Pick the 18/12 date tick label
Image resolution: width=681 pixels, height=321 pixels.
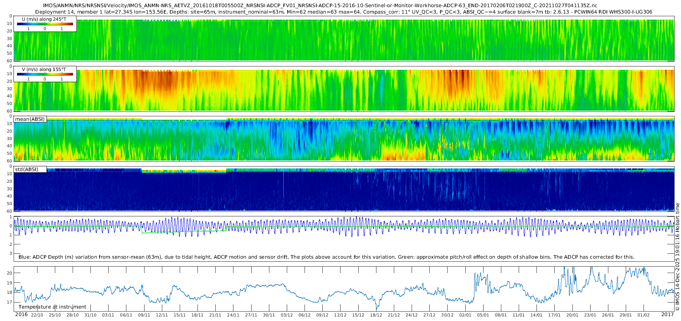(376, 315)
